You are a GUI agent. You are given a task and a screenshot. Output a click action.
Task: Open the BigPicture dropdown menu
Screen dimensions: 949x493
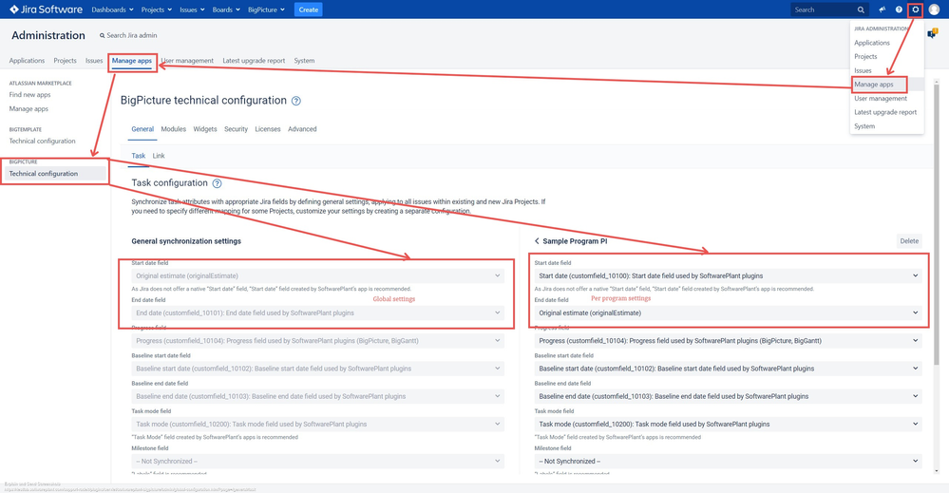[266, 9]
